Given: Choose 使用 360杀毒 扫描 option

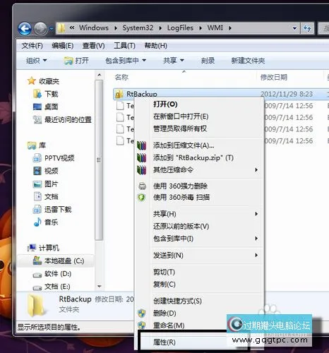Looking at the screenshot, I should (x=181, y=197).
